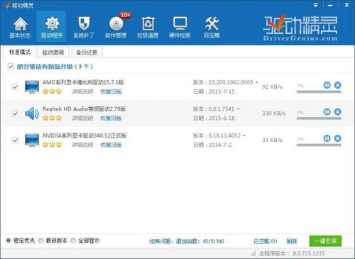
Task: Click the Realtek HD Audio音频驱动2.79版 title
Action: 84,109
